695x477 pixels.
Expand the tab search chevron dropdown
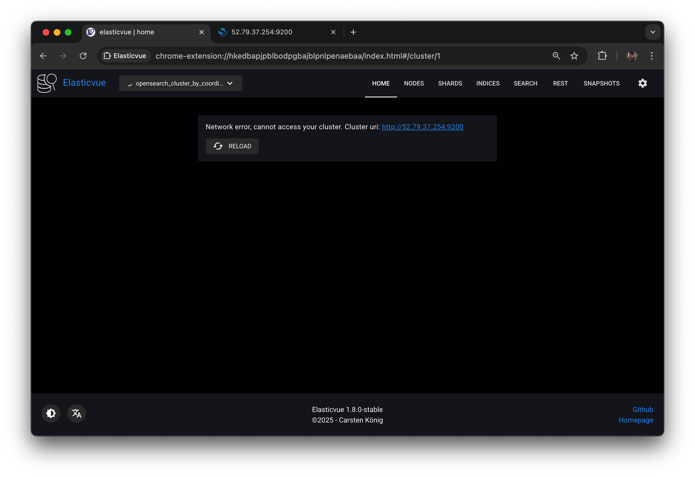point(653,32)
